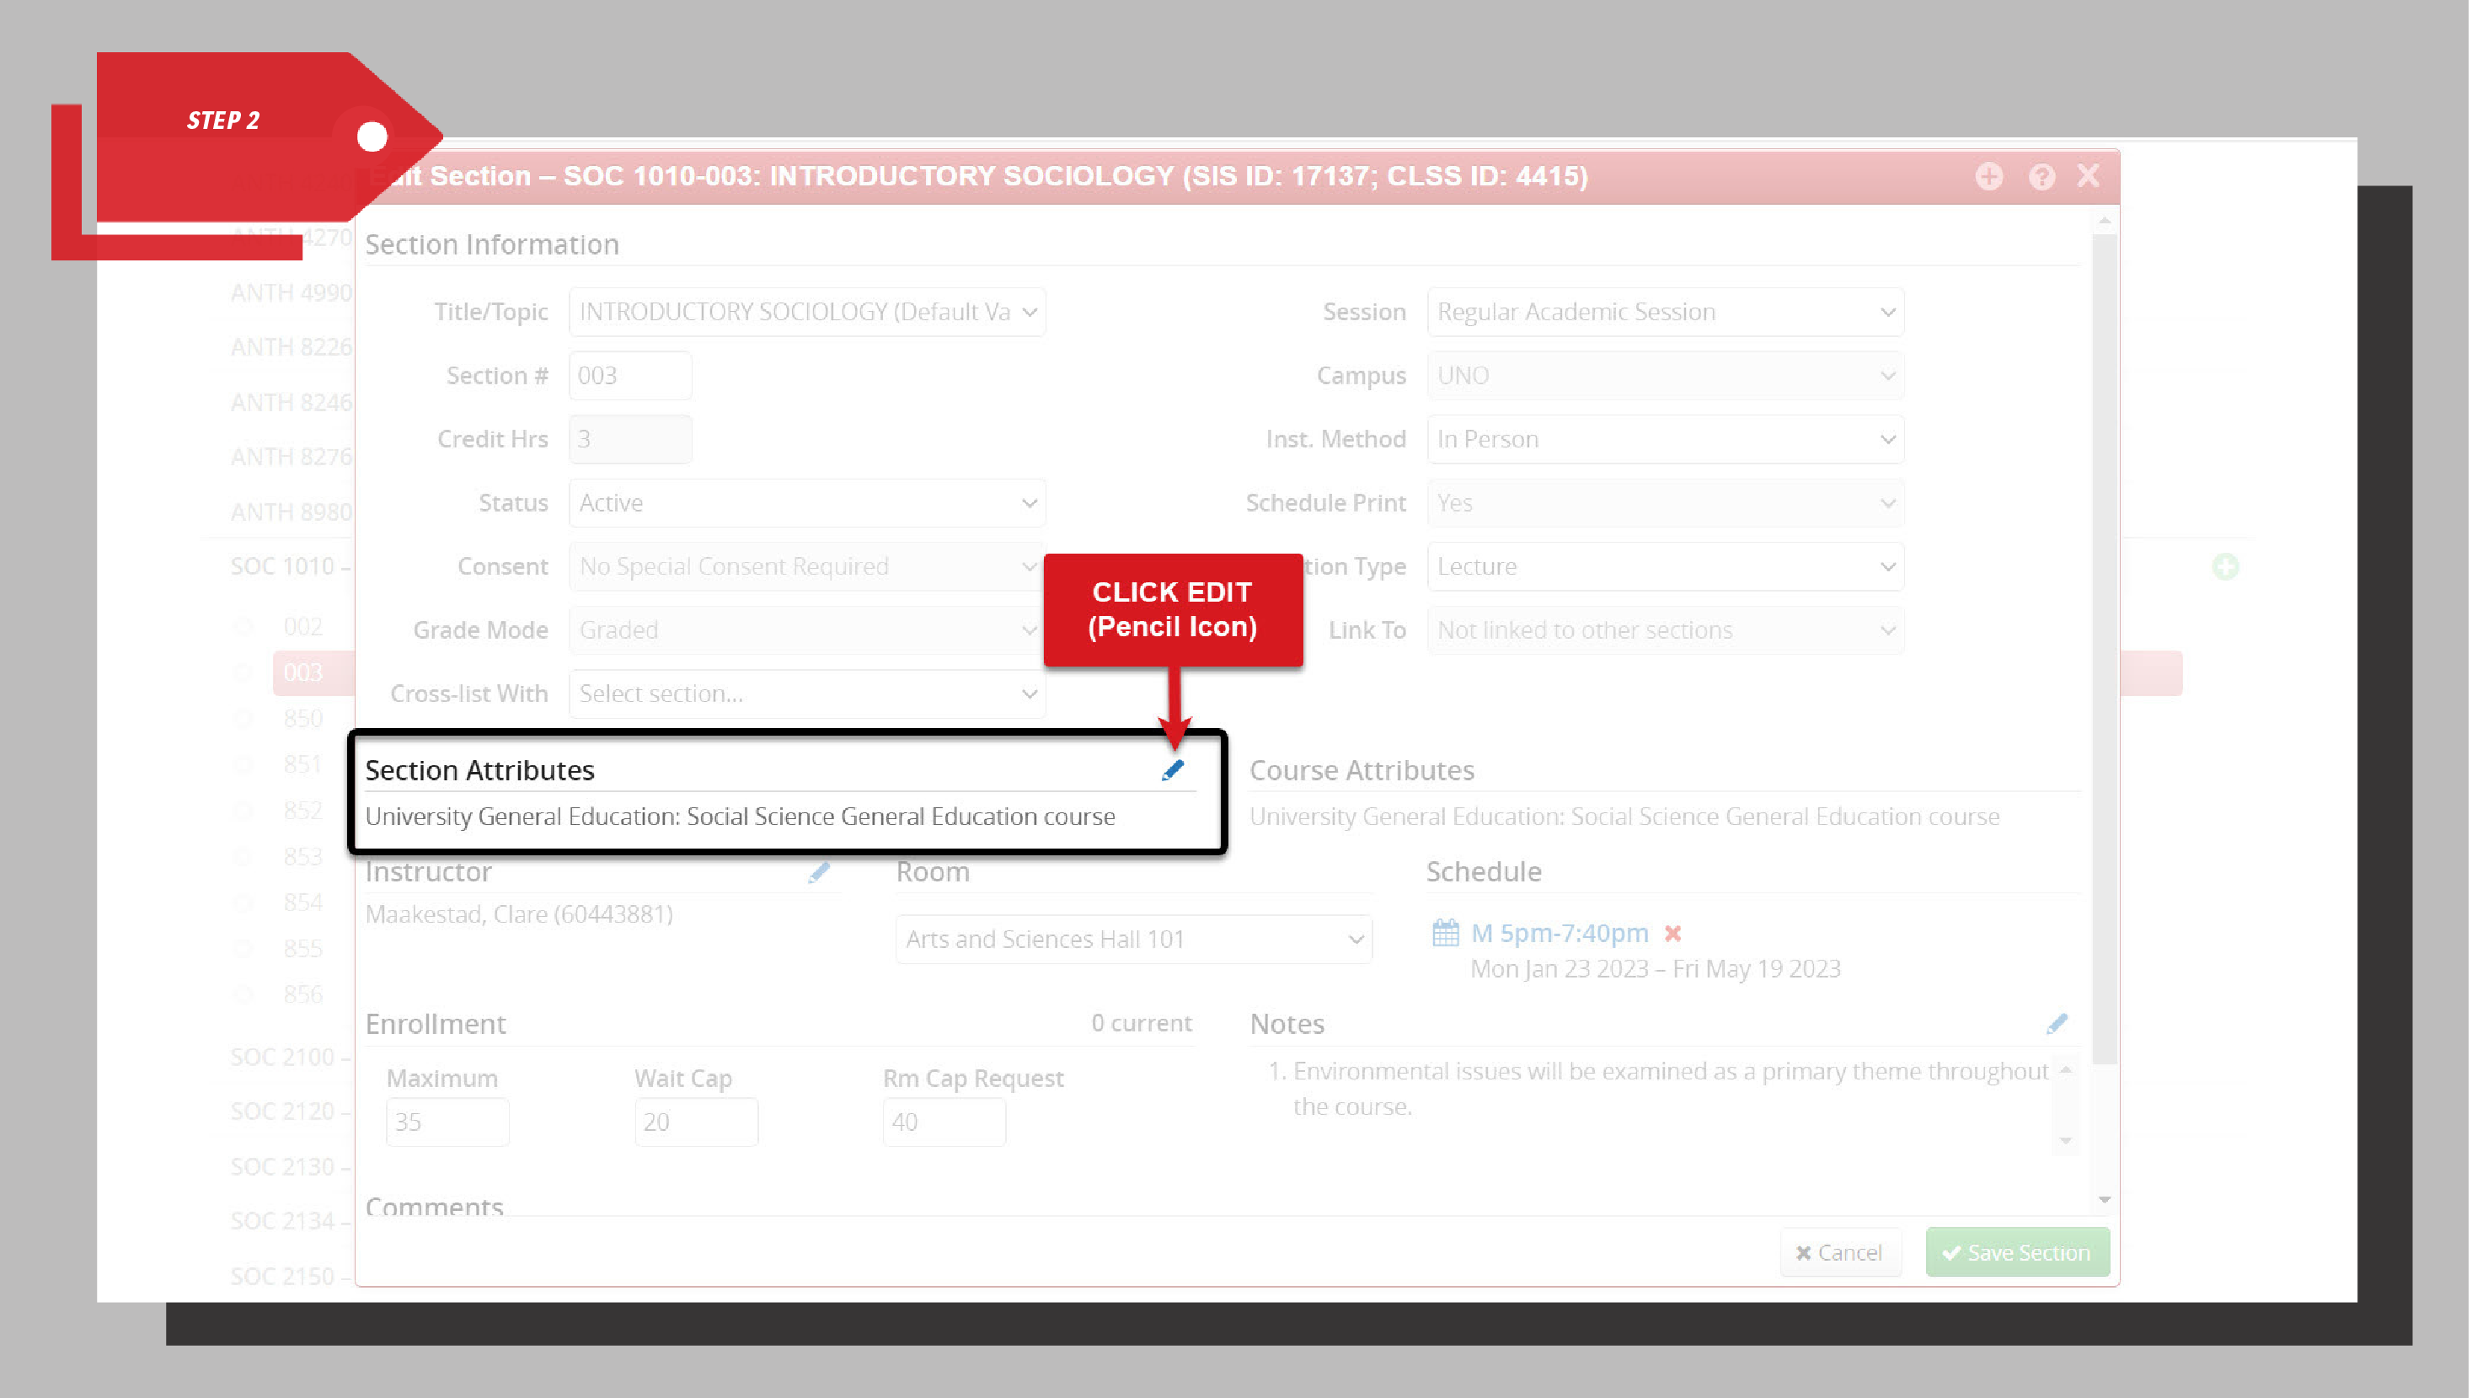Edit Section Attributes using the pencil icon

coord(1173,769)
